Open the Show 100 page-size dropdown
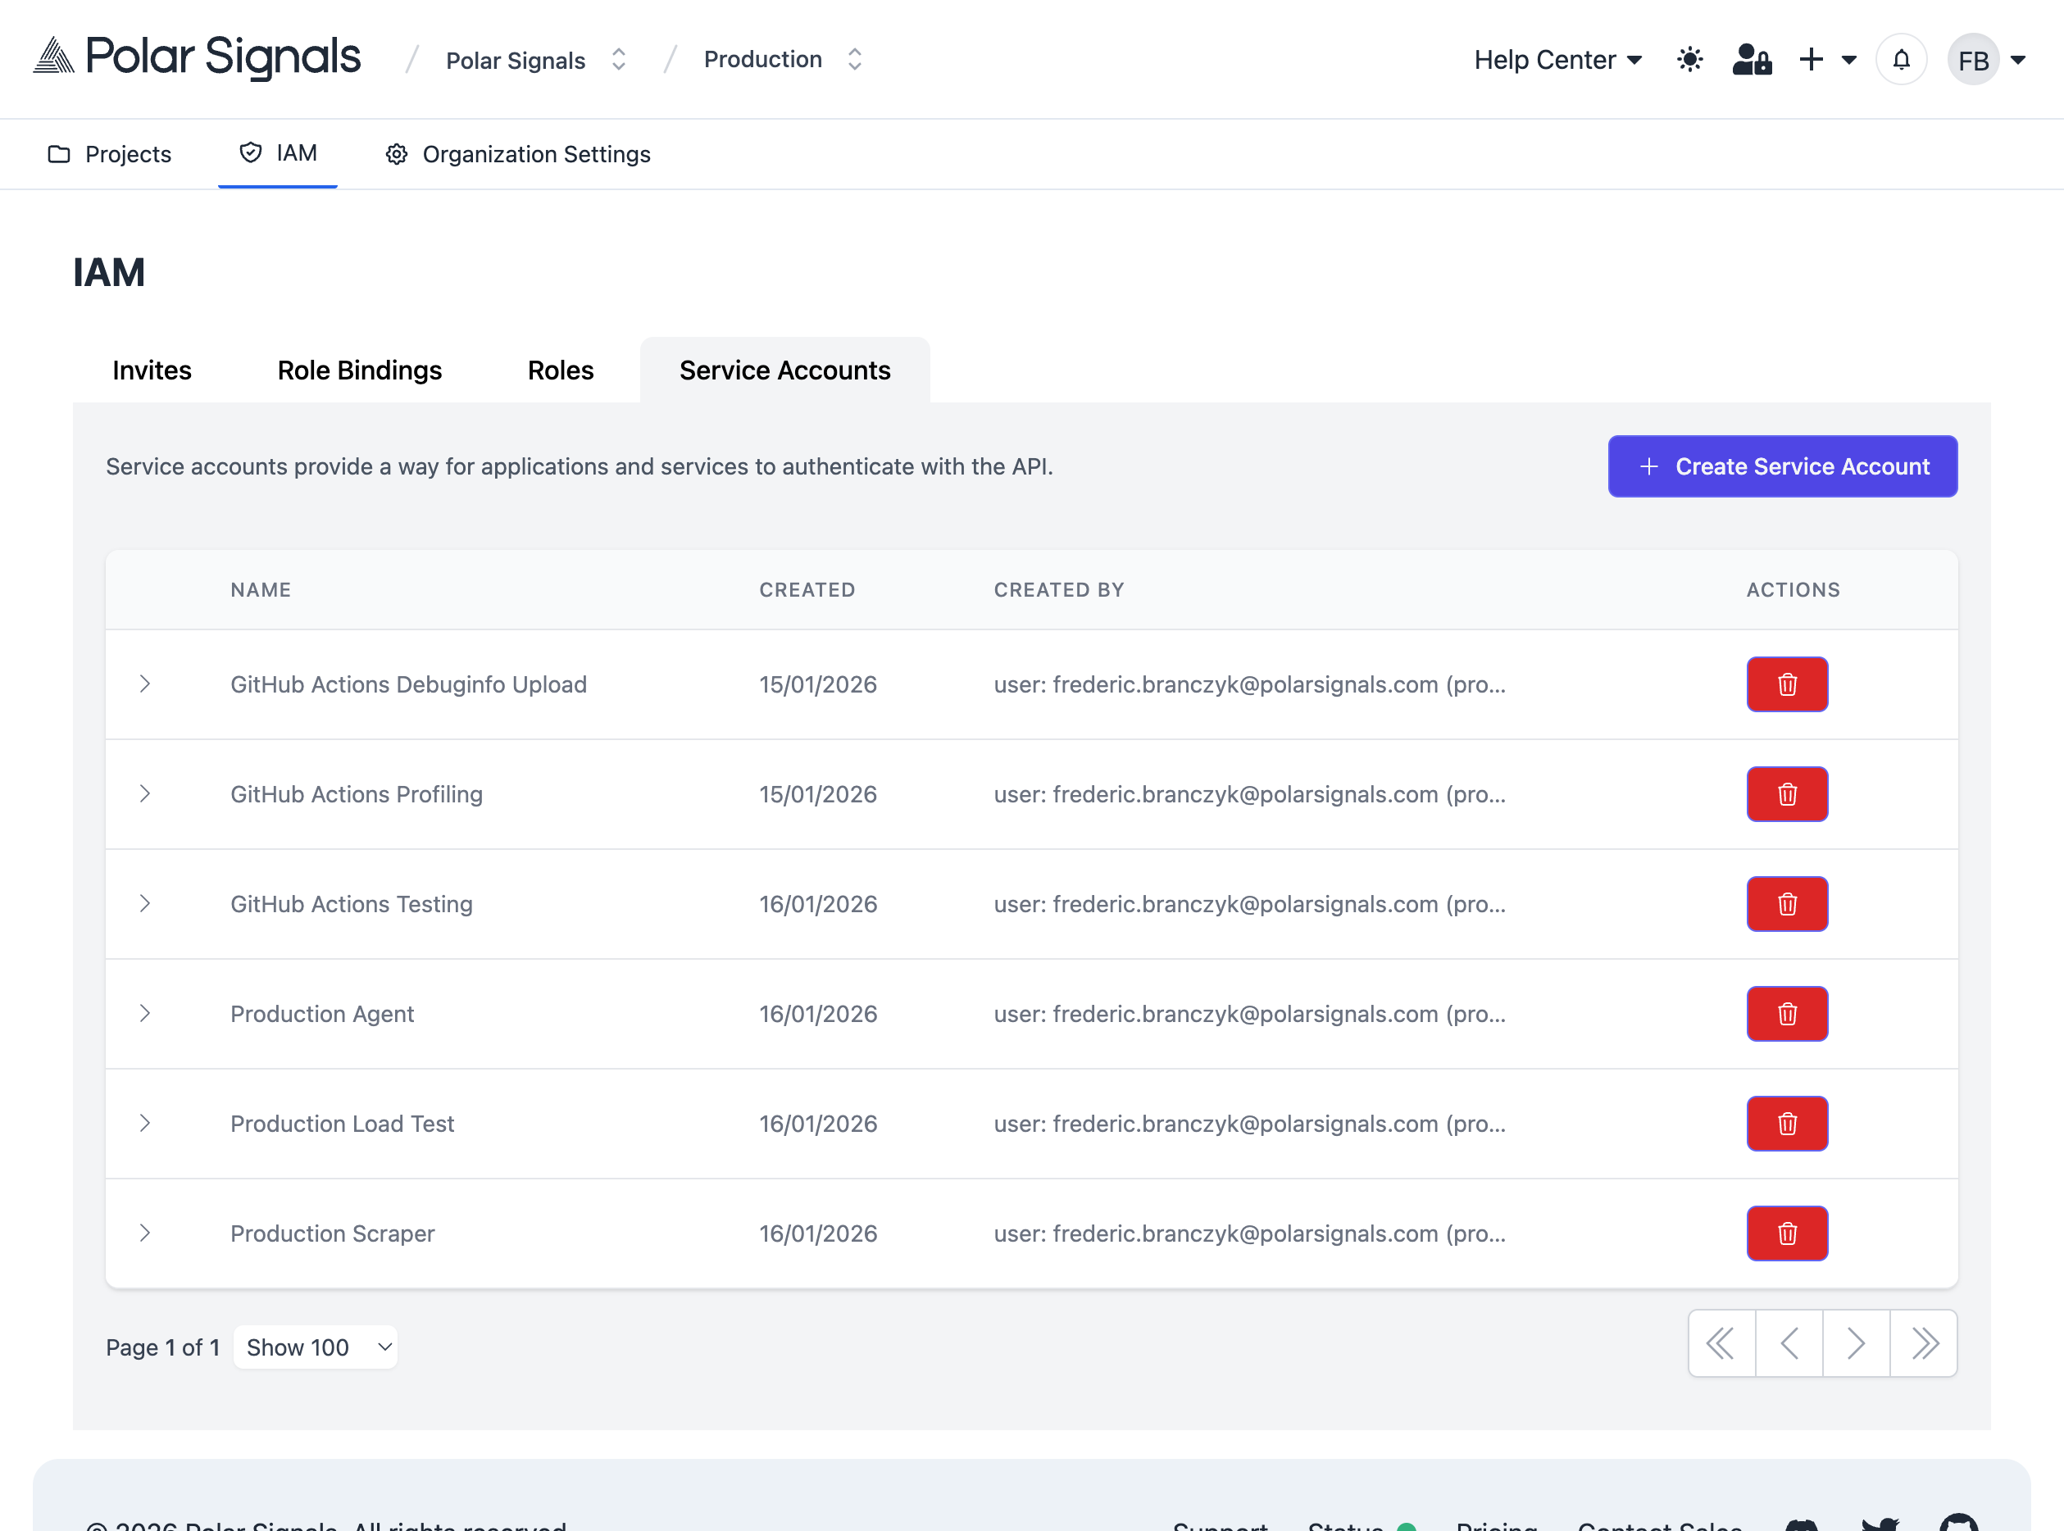The width and height of the screenshot is (2064, 1531). [315, 1347]
